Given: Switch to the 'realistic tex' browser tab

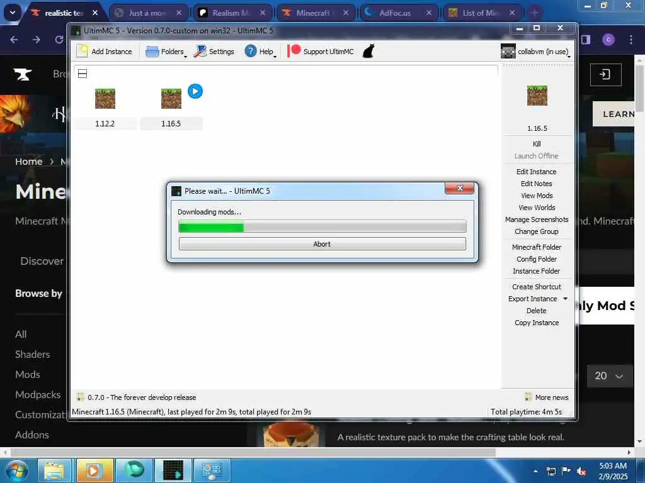Looking at the screenshot, I should pyautogui.click(x=64, y=13).
